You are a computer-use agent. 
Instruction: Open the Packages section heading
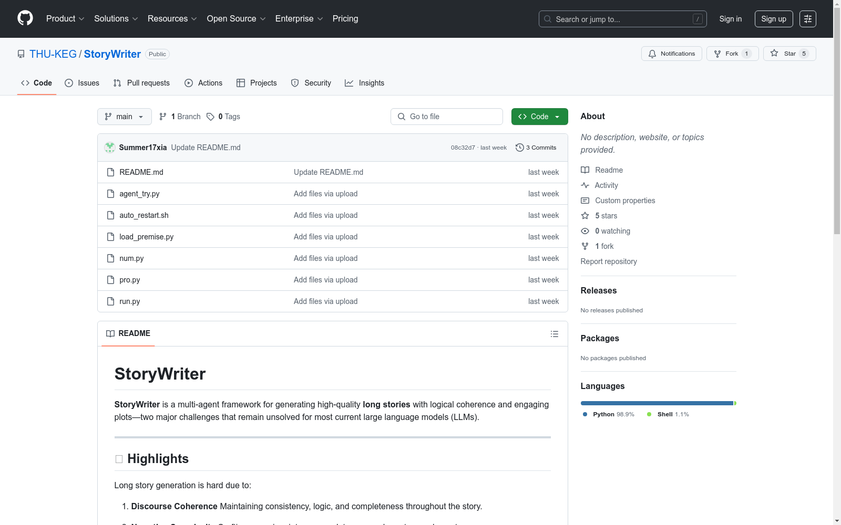pyautogui.click(x=600, y=338)
